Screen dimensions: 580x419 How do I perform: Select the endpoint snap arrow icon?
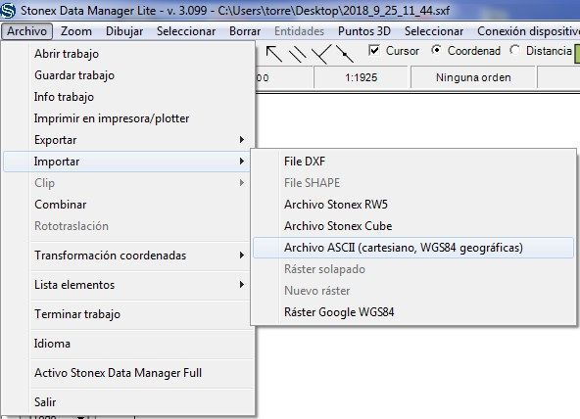(x=273, y=53)
